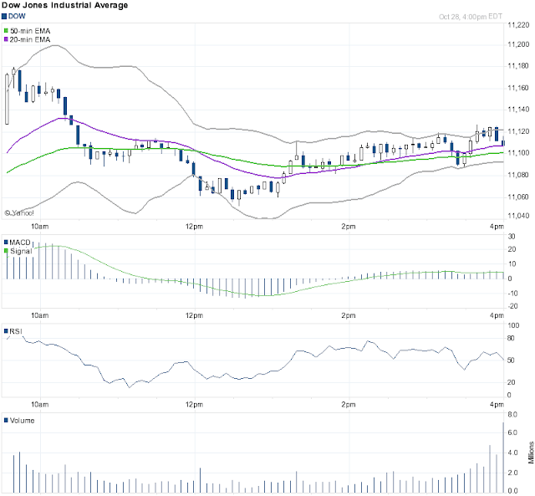
Task: Click the Millions volume axis label
Action: (532, 453)
